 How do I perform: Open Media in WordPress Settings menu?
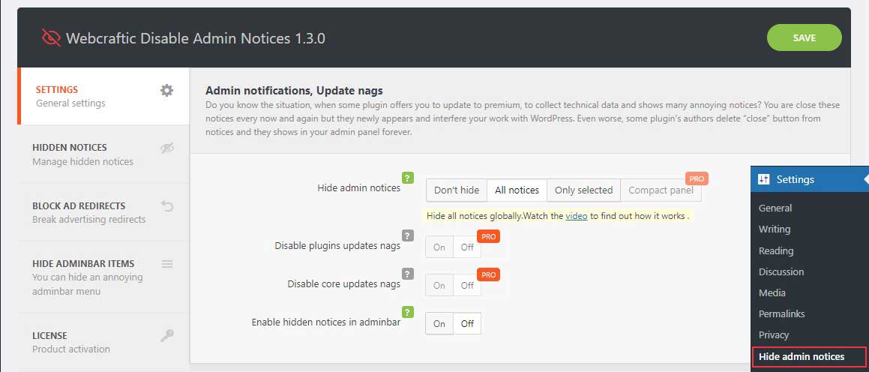(772, 292)
